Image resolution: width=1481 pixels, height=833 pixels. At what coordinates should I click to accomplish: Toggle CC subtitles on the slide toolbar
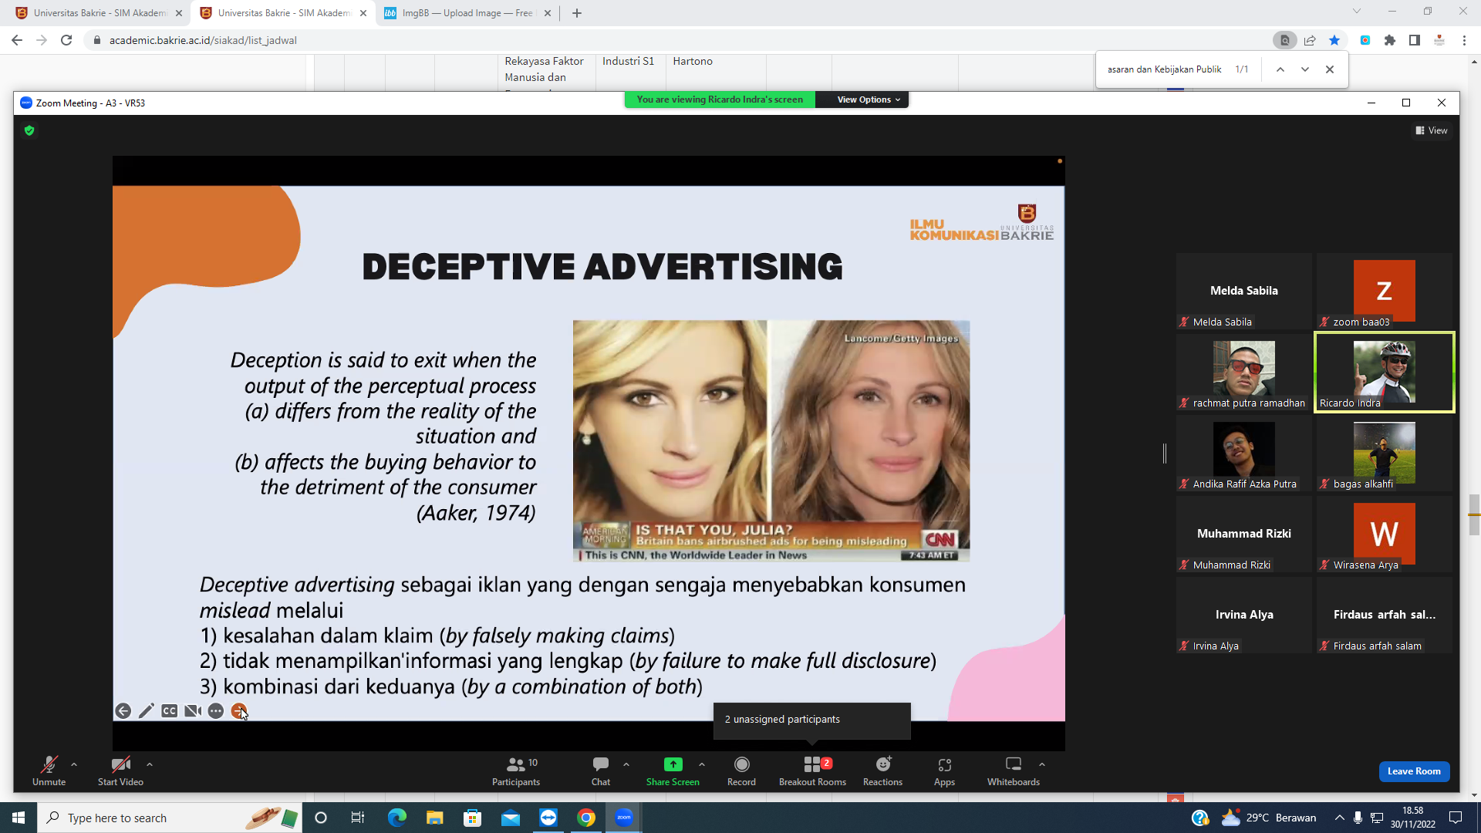click(x=170, y=711)
